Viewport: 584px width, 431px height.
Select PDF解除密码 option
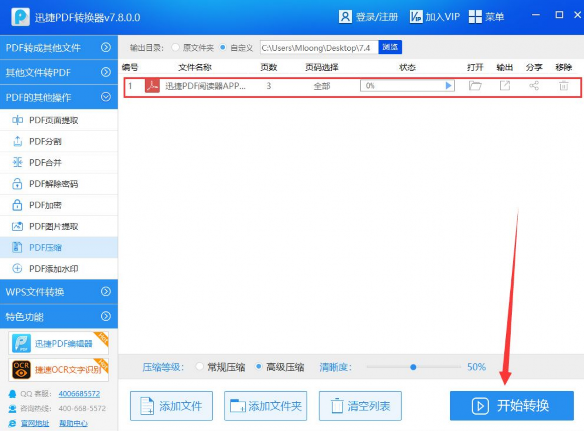tap(59, 184)
